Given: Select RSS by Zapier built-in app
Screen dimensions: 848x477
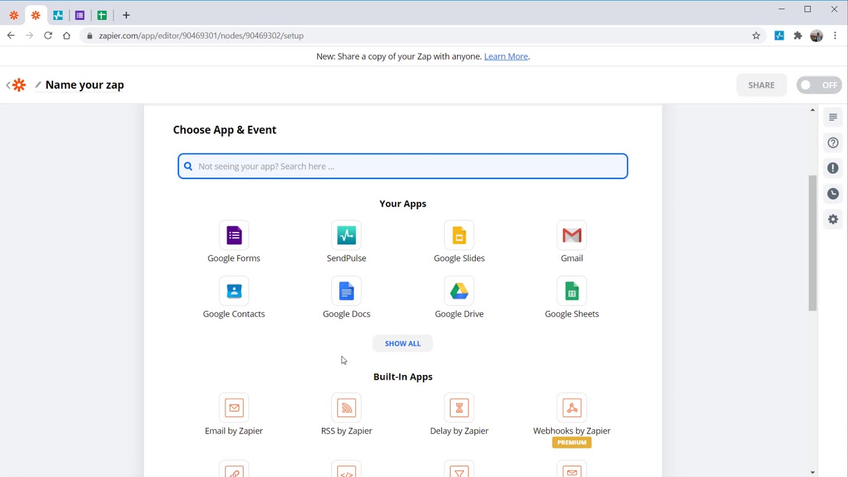Looking at the screenshot, I should pyautogui.click(x=346, y=407).
